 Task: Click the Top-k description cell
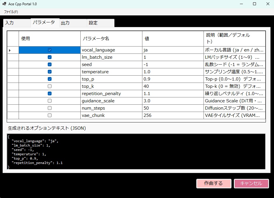pos(234,86)
